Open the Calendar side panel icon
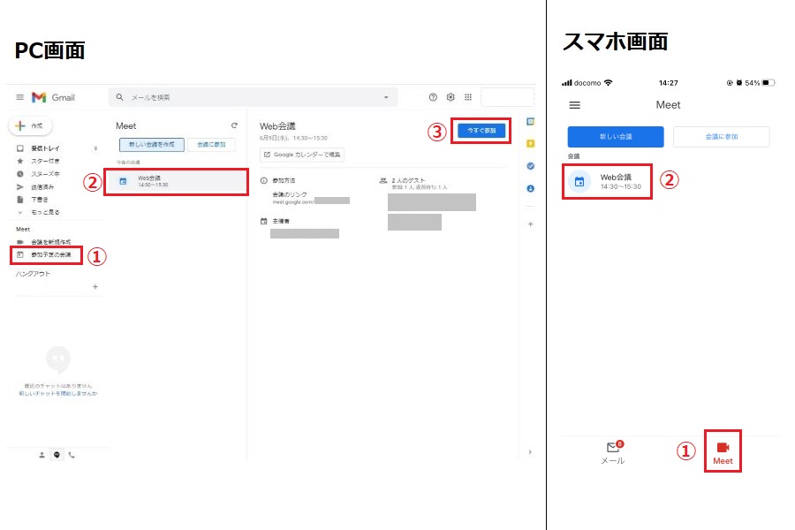The image size is (795, 530). coord(530,121)
